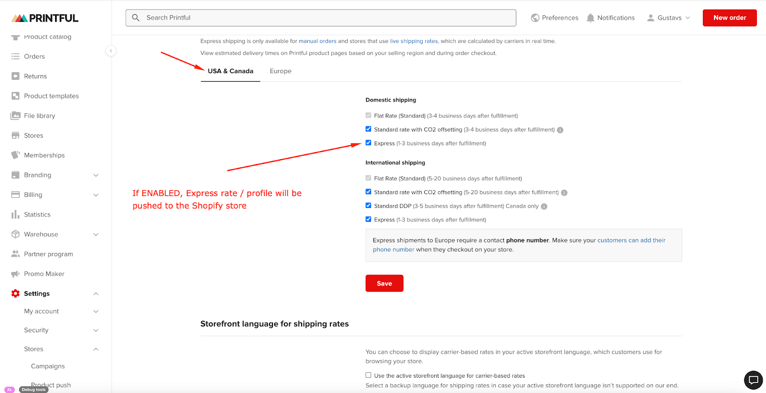Click the Branding icon
Image resolution: width=766 pixels, height=393 pixels.
15,175
